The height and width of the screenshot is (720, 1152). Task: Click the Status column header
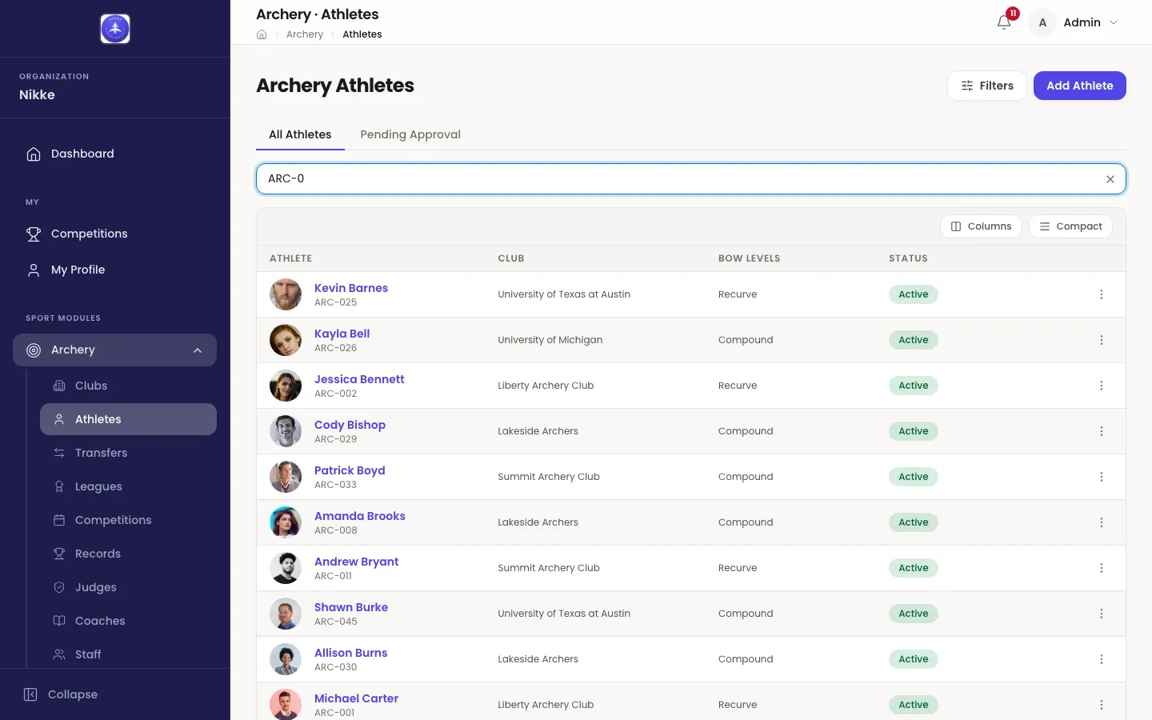pyautogui.click(x=909, y=258)
